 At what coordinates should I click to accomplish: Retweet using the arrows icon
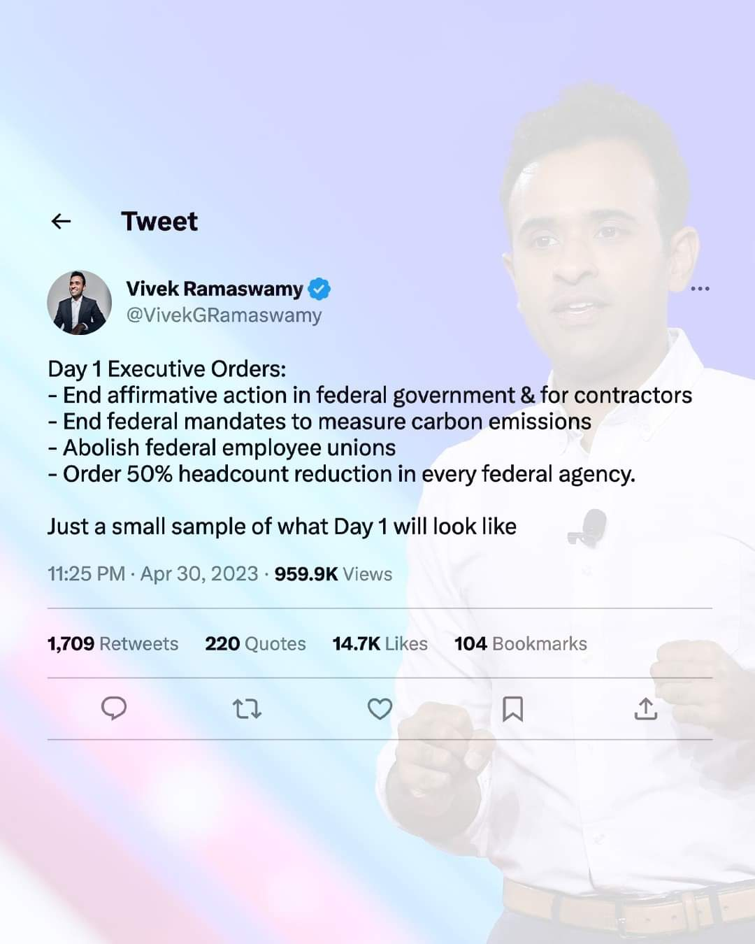point(247,710)
